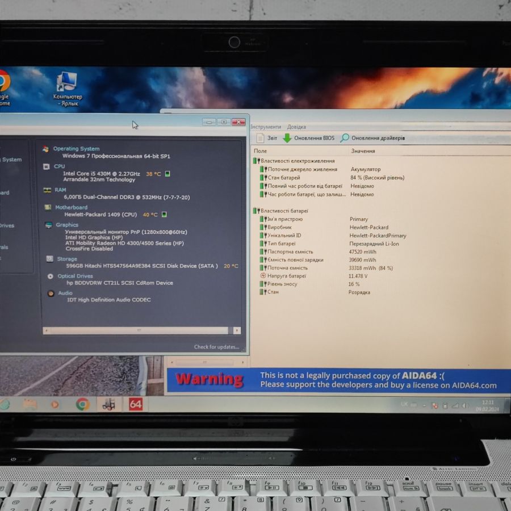Click the CPU chip icon in Speccy

(x=47, y=166)
